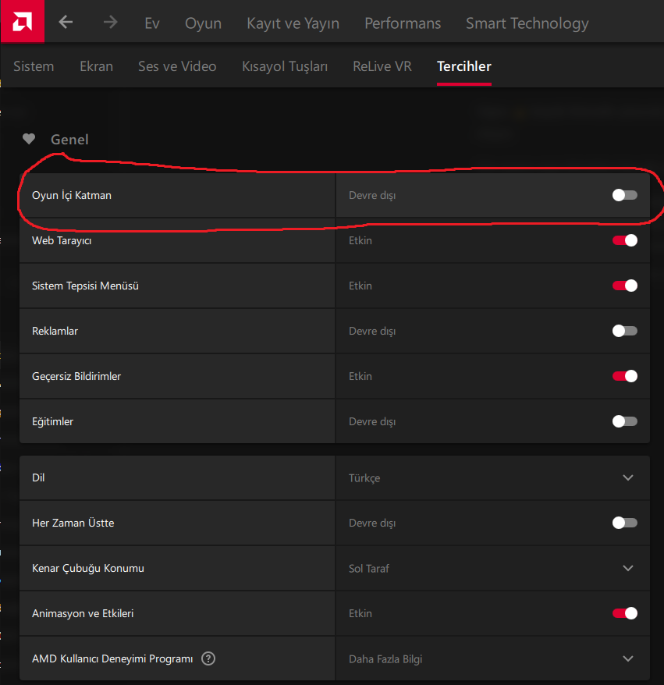Click the Reklamlar label
This screenshot has width=664, height=685.
pyautogui.click(x=55, y=331)
